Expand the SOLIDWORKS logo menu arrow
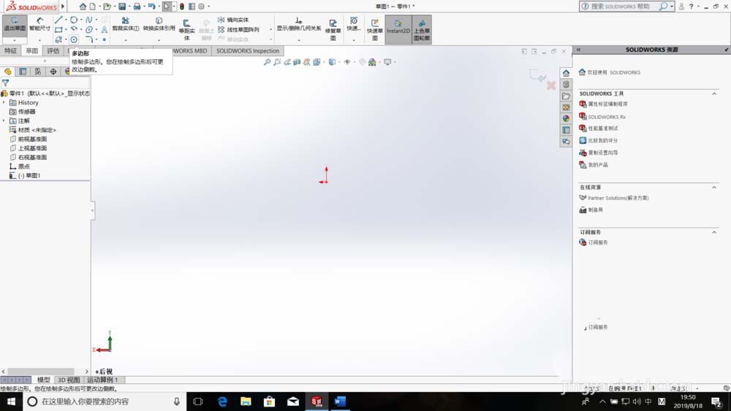The width and height of the screenshot is (731, 411). click(x=63, y=7)
